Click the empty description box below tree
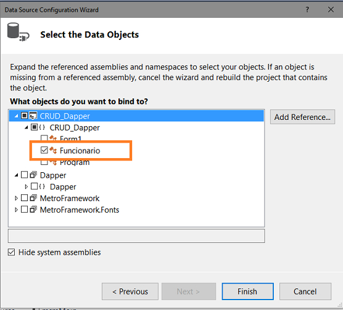 136,236
